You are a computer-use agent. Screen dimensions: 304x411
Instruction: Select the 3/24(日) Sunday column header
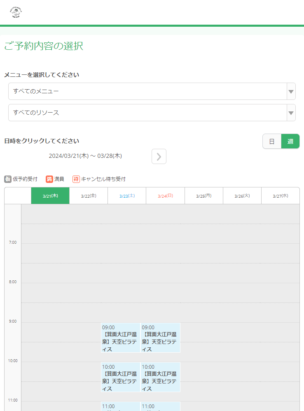pyautogui.click(x=165, y=196)
